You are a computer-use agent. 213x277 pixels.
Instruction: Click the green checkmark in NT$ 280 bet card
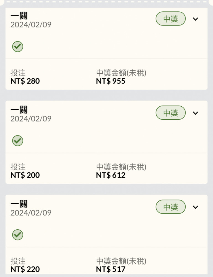tap(18, 47)
